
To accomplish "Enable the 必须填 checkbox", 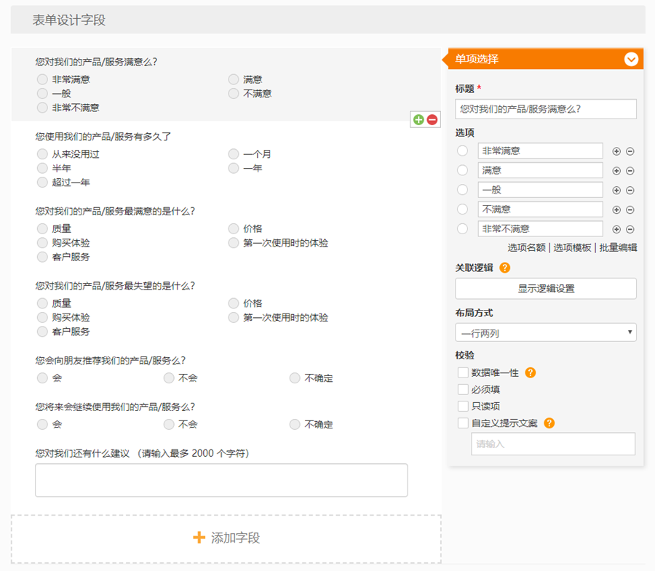I will pyautogui.click(x=463, y=389).
